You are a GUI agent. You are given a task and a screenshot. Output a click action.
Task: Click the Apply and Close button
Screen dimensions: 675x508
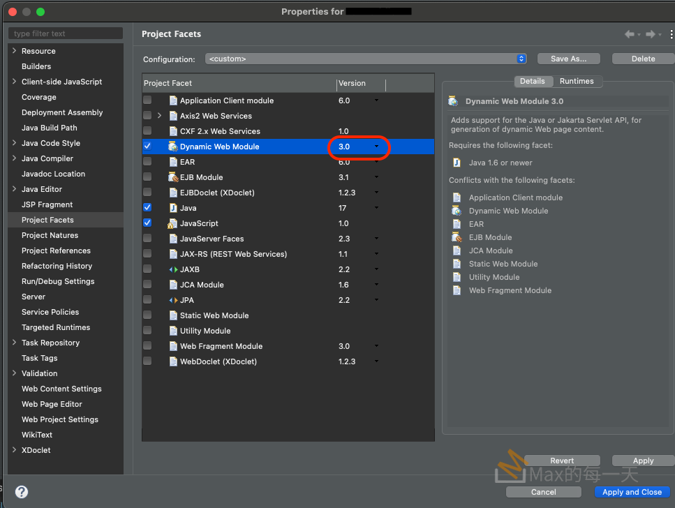632,492
